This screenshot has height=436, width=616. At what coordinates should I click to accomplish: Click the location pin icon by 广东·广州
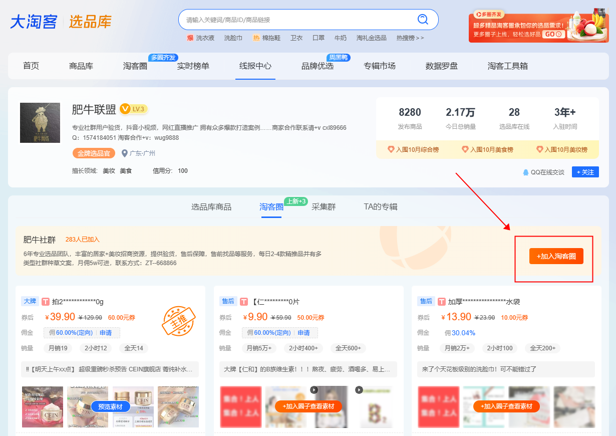tap(125, 153)
